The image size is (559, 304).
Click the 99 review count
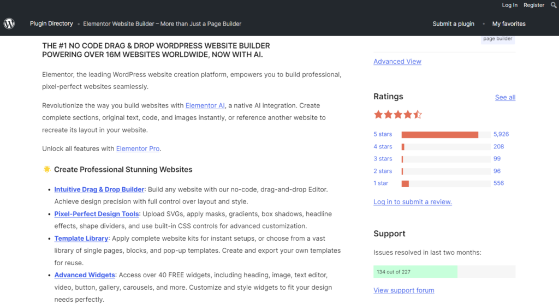pos(497,159)
